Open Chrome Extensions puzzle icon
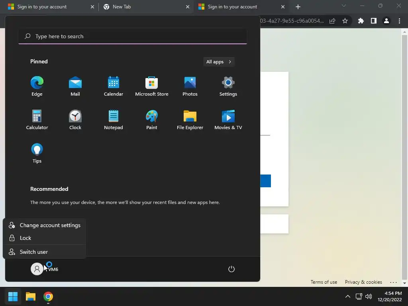The height and width of the screenshot is (306, 408). (361, 21)
